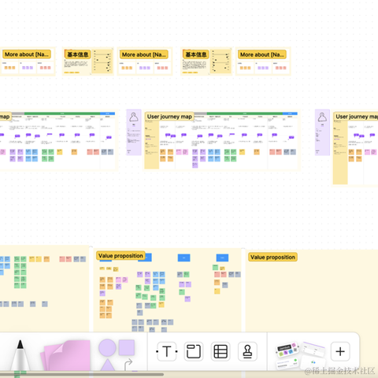The height and width of the screenshot is (378, 378).
Task: Click the plus more-tools button
Action: tap(340, 351)
